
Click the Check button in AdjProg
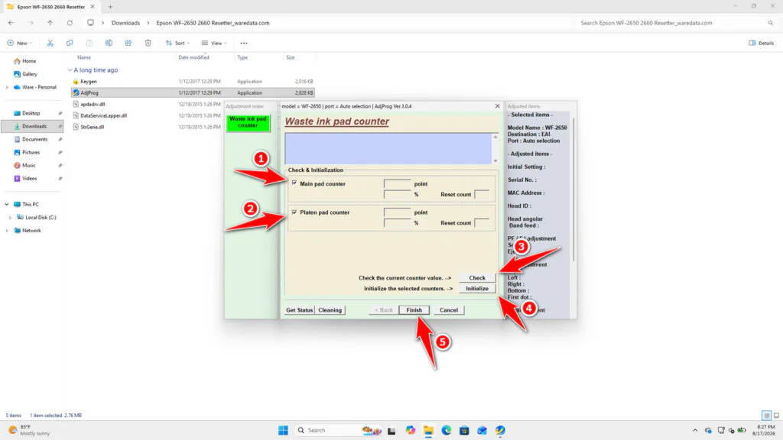477,278
